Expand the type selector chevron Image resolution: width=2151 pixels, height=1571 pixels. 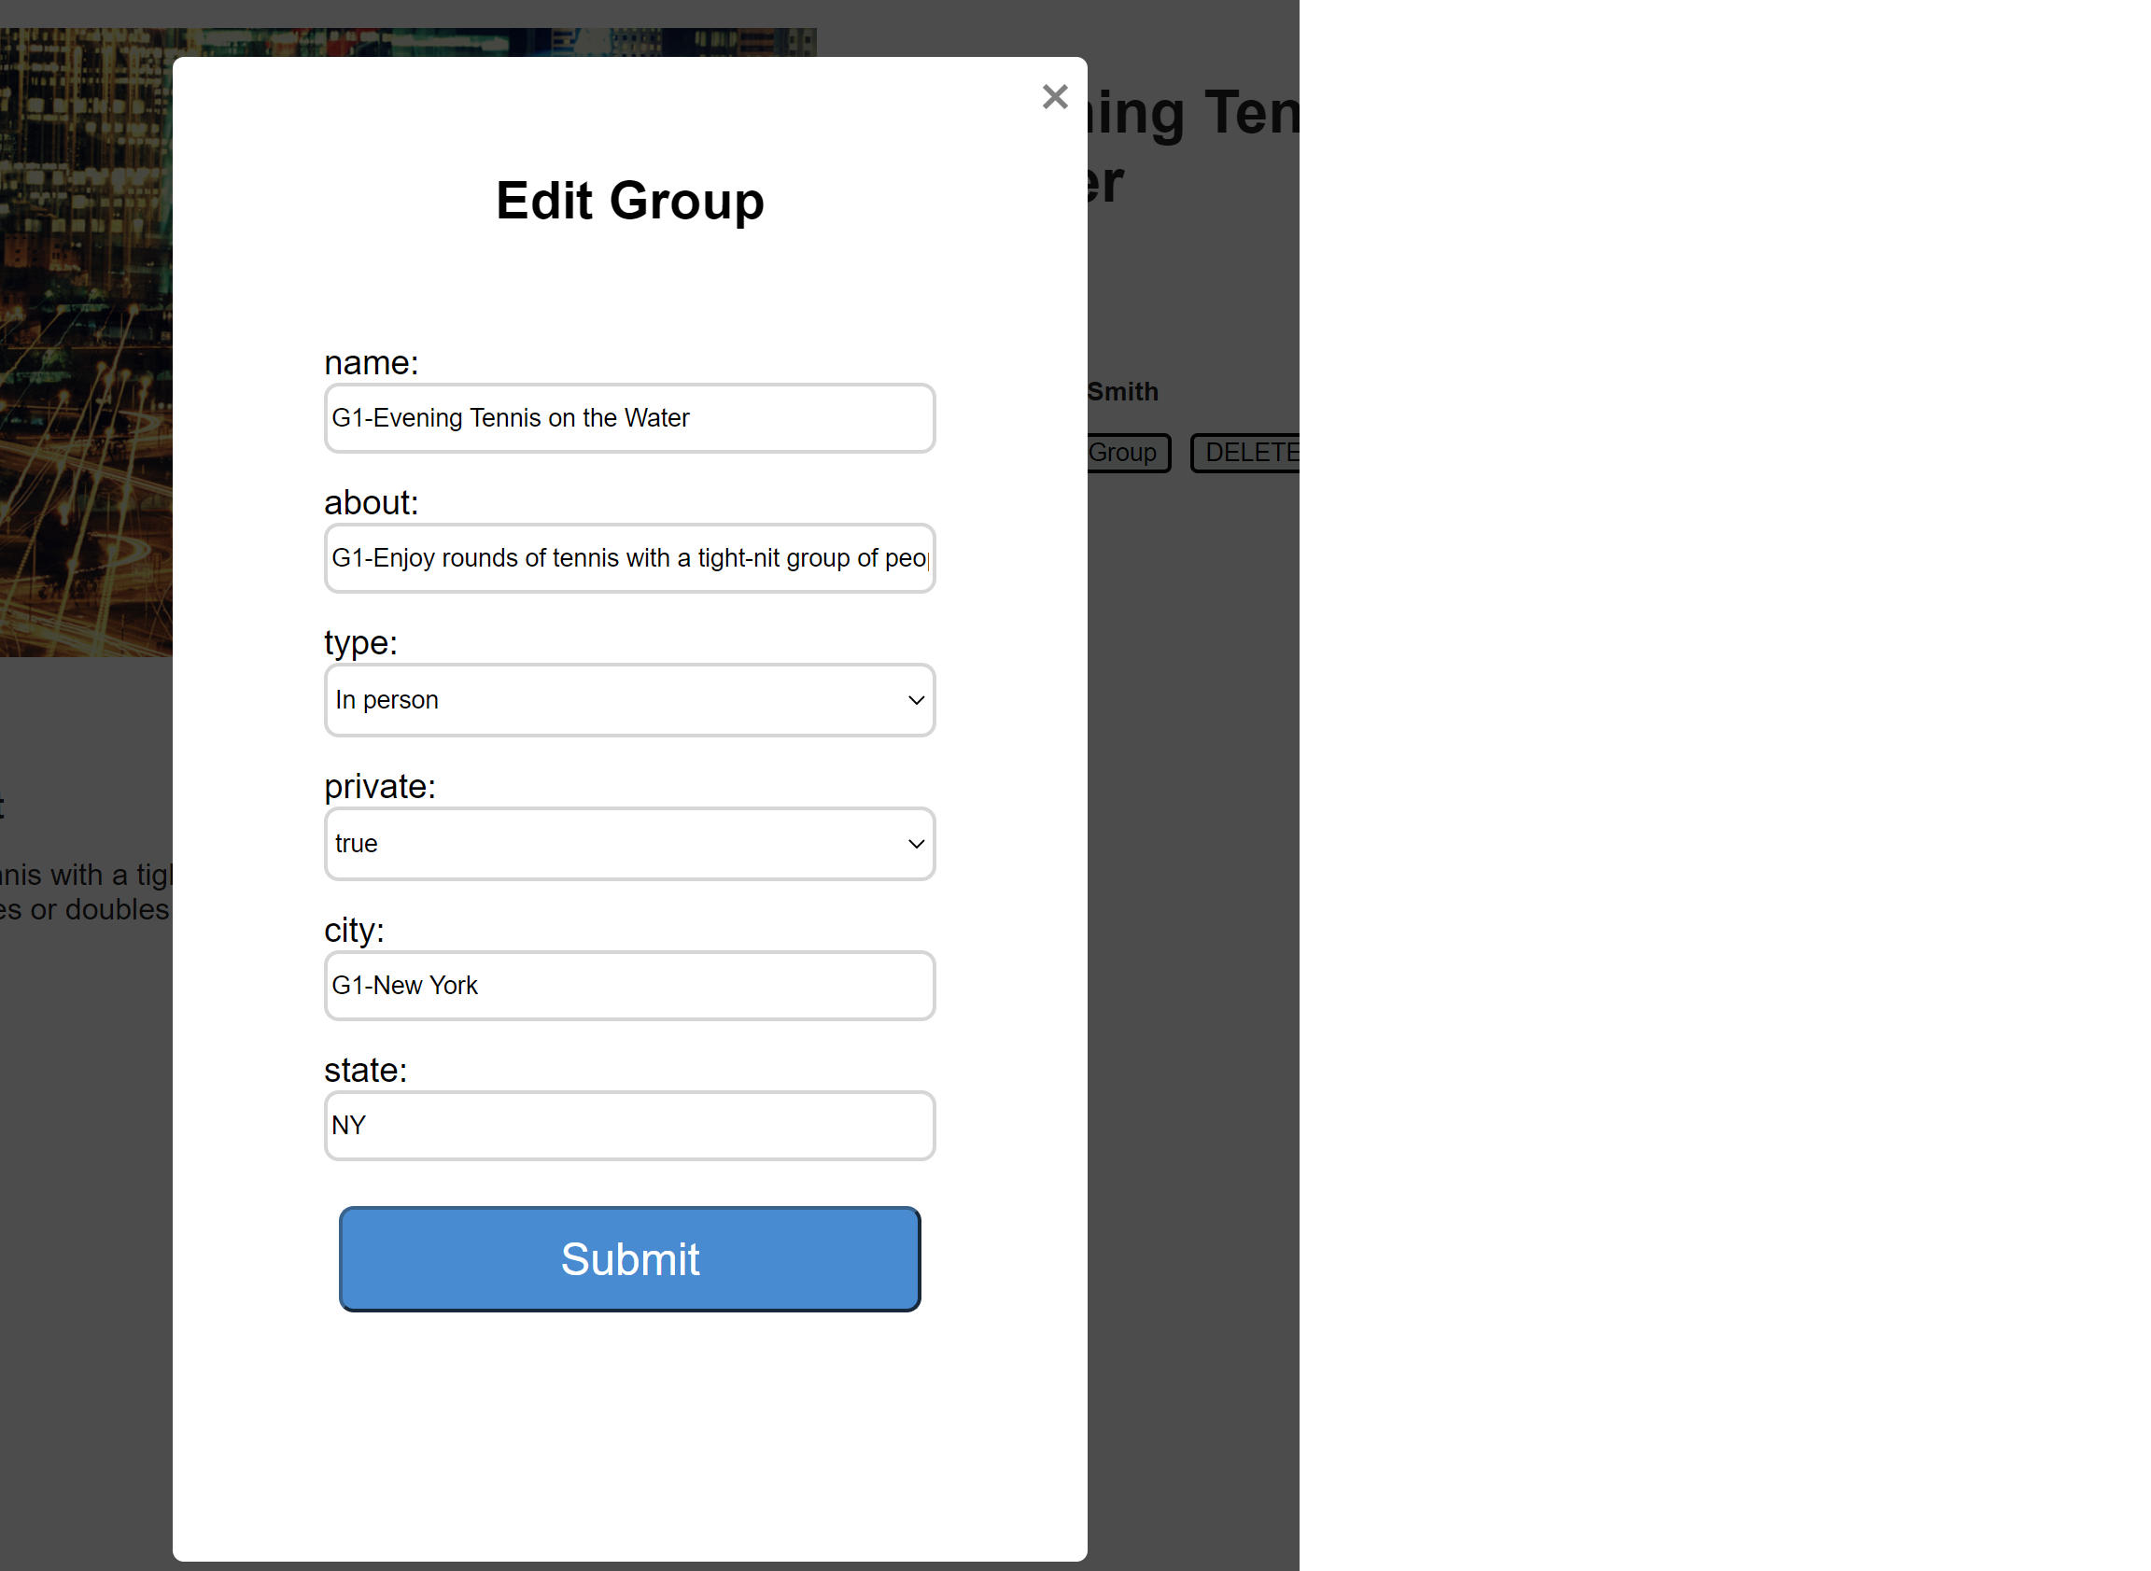point(915,700)
